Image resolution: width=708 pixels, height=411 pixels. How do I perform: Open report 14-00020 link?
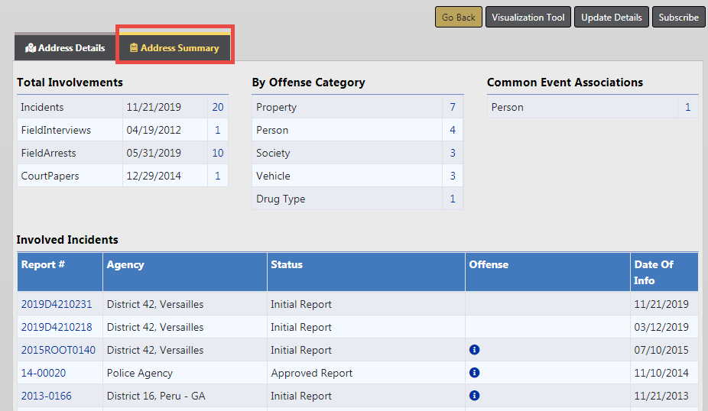click(44, 373)
